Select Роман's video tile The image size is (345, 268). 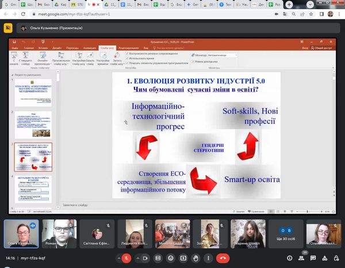59,233
